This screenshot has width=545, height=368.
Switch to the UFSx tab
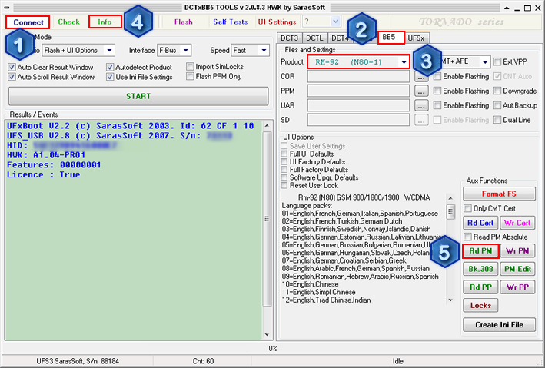(x=416, y=38)
